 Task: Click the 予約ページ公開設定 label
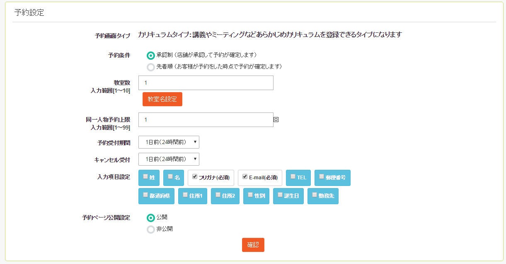[106, 218]
